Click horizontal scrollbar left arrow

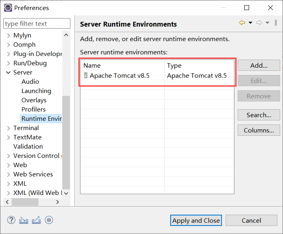[x=7, y=202]
